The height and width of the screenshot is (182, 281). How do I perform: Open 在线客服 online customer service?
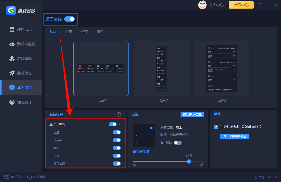tap(36, 177)
